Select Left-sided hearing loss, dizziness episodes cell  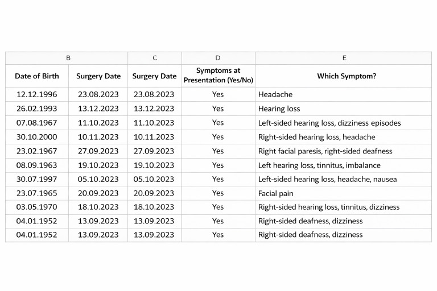coord(343,123)
